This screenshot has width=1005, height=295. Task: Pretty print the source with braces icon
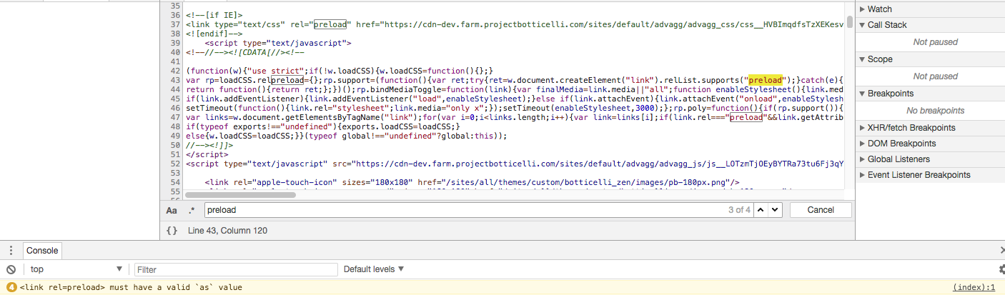[172, 231]
